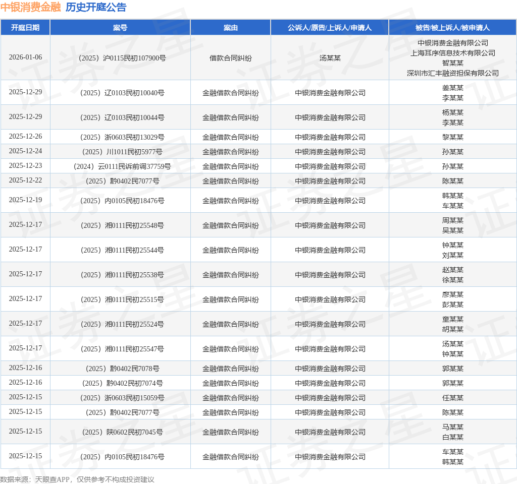
Task: Click defendant 刘某某
Action: coord(453,255)
